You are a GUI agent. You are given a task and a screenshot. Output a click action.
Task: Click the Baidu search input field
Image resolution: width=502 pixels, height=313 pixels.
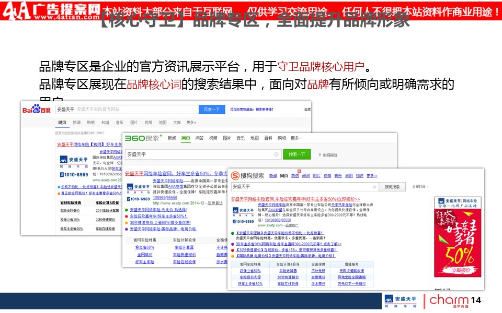pyautogui.click(x=127, y=109)
